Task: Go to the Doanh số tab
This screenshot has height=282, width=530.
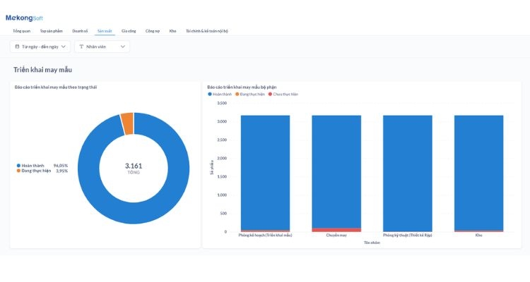Action: pos(80,31)
